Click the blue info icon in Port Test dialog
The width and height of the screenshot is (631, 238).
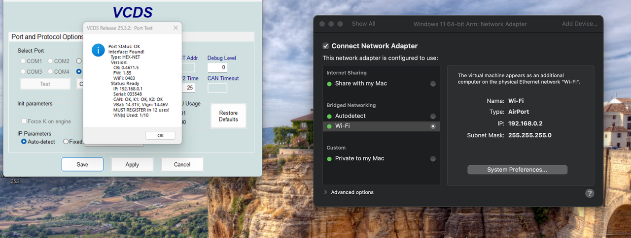98,50
